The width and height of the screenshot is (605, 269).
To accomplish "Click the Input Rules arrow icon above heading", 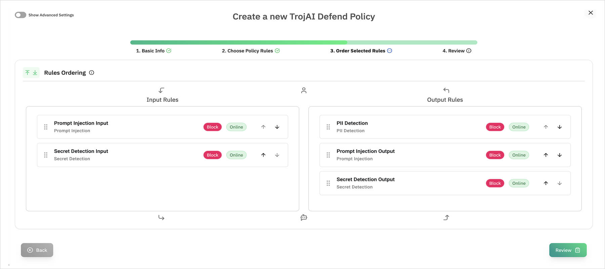I will coord(161,90).
